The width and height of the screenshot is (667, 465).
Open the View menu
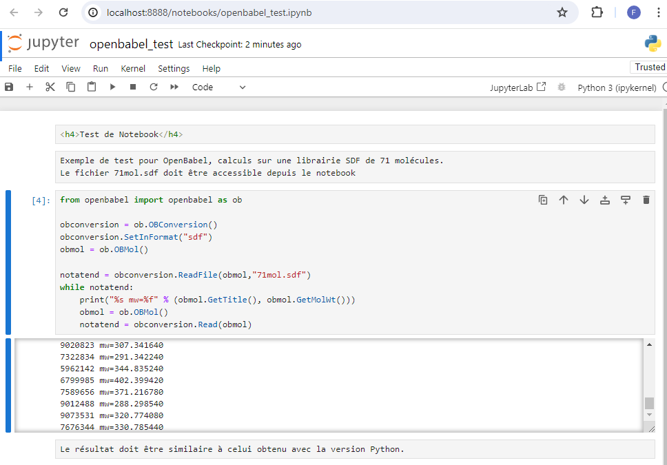point(71,68)
